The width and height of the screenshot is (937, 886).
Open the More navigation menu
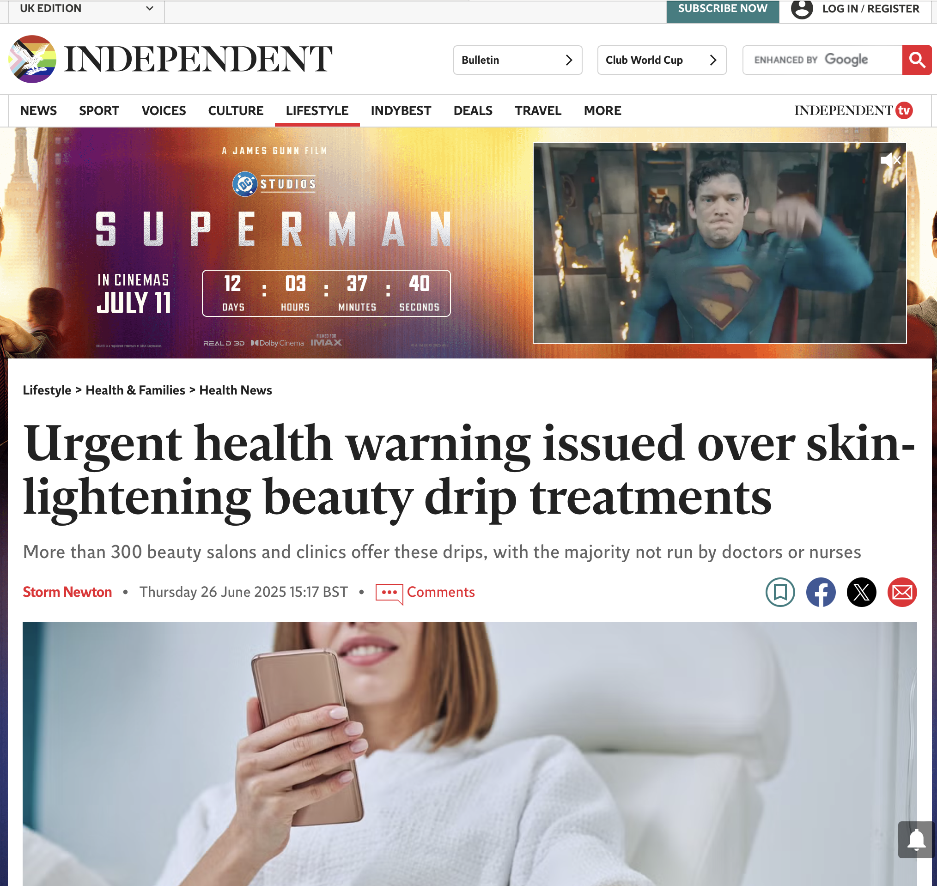click(x=602, y=110)
